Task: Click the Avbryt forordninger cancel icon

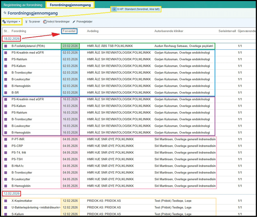Action: pos(45,21)
